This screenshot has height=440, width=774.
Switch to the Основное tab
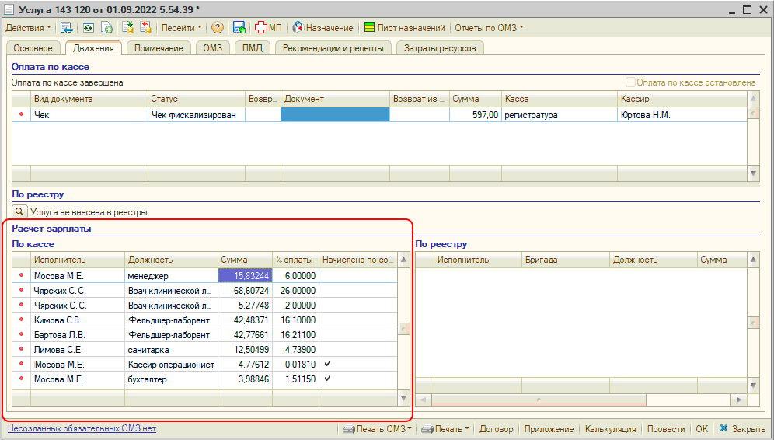33,48
